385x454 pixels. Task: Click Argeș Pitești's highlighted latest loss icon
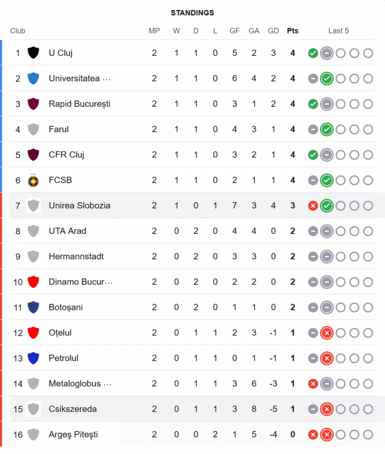pos(326,434)
